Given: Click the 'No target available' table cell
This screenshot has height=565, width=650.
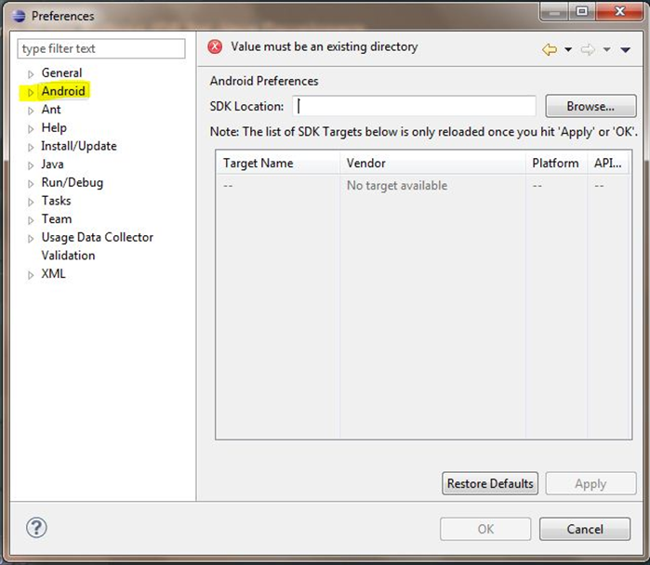Looking at the screenshot, I should click(x=397, y=186).
